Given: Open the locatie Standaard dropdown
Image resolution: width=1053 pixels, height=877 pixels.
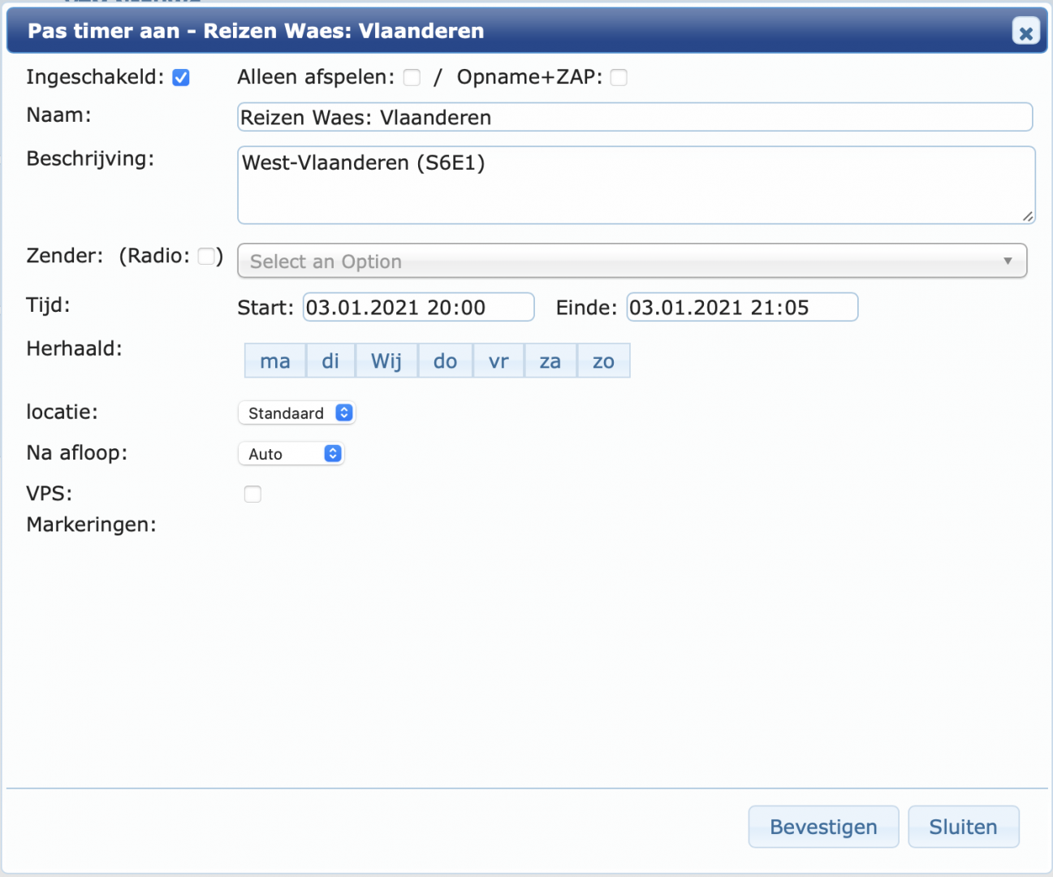Looking at the screenshot, I should pos(296,413).
